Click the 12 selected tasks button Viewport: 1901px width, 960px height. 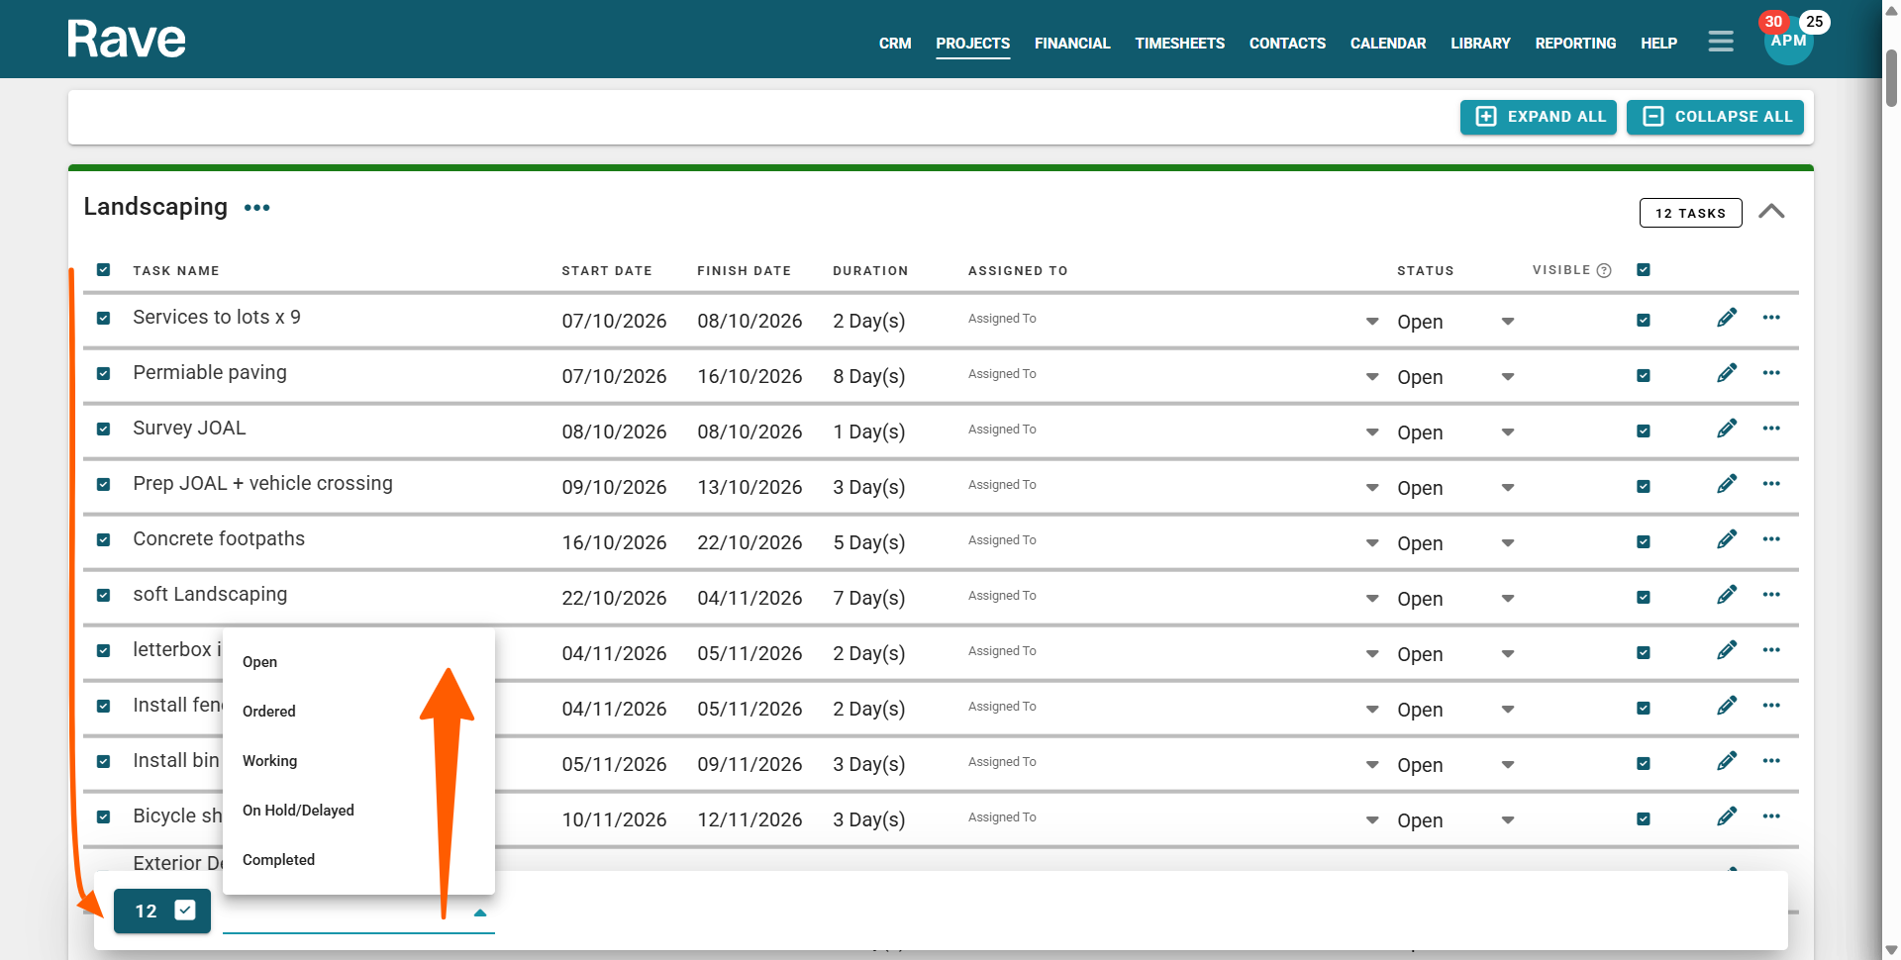tap(162, 911)
